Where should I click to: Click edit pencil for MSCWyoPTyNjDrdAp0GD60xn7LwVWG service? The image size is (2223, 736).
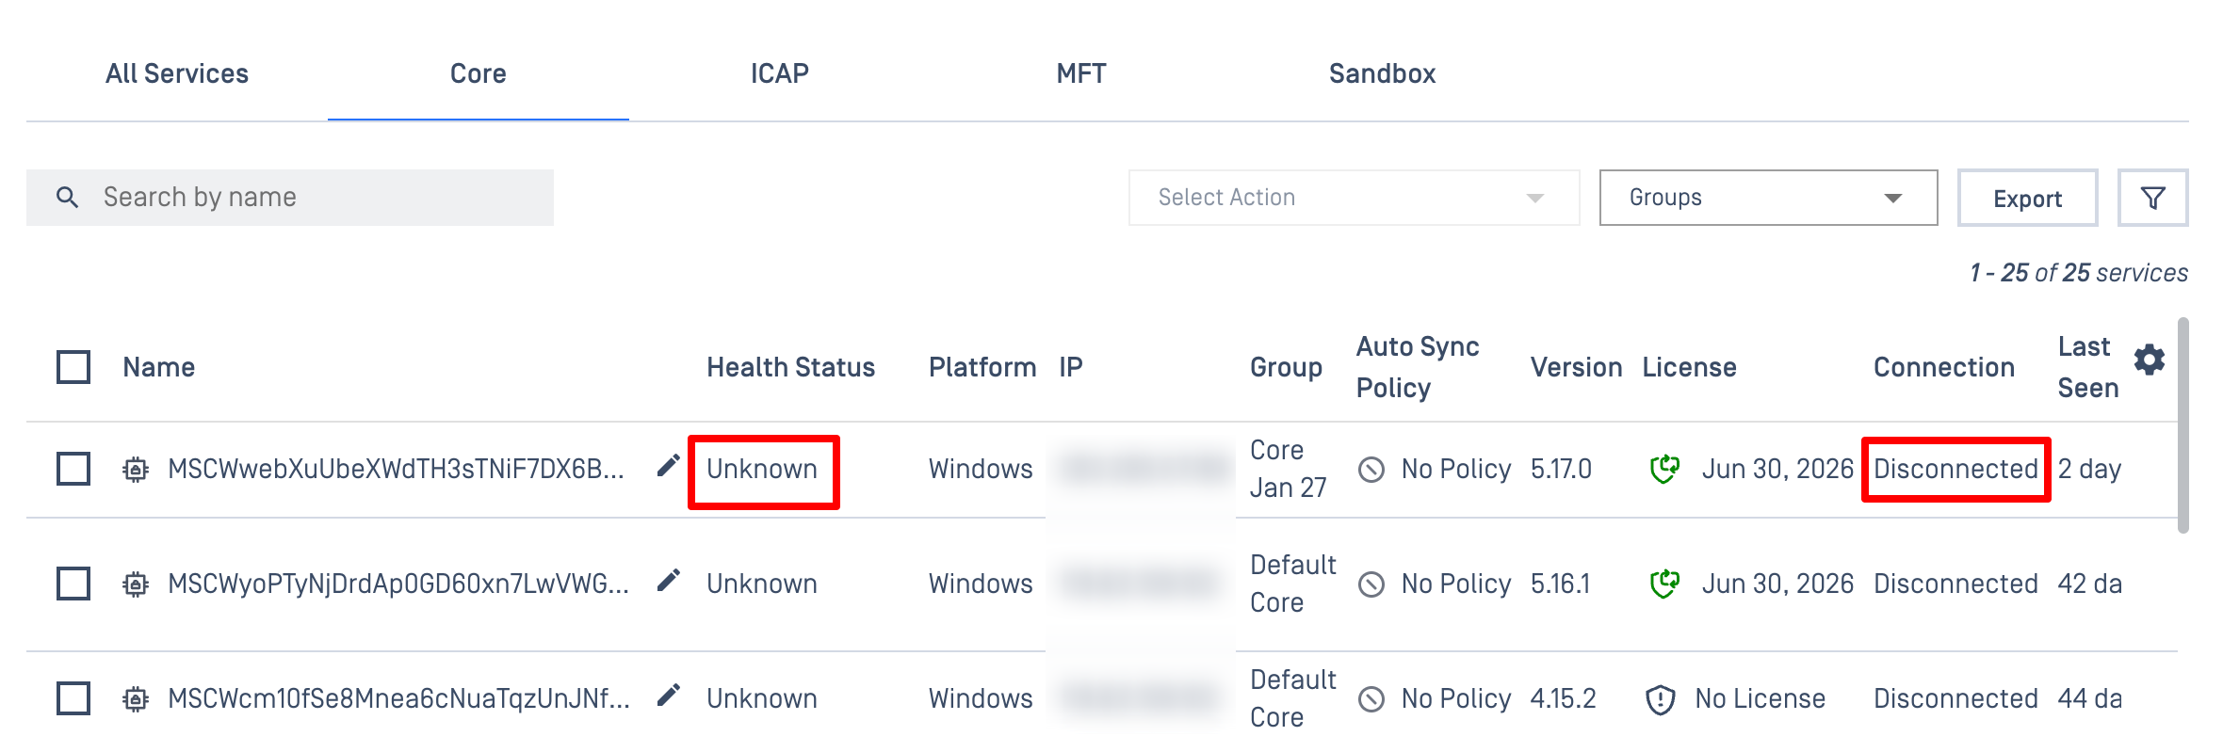[x=668, y=581]
